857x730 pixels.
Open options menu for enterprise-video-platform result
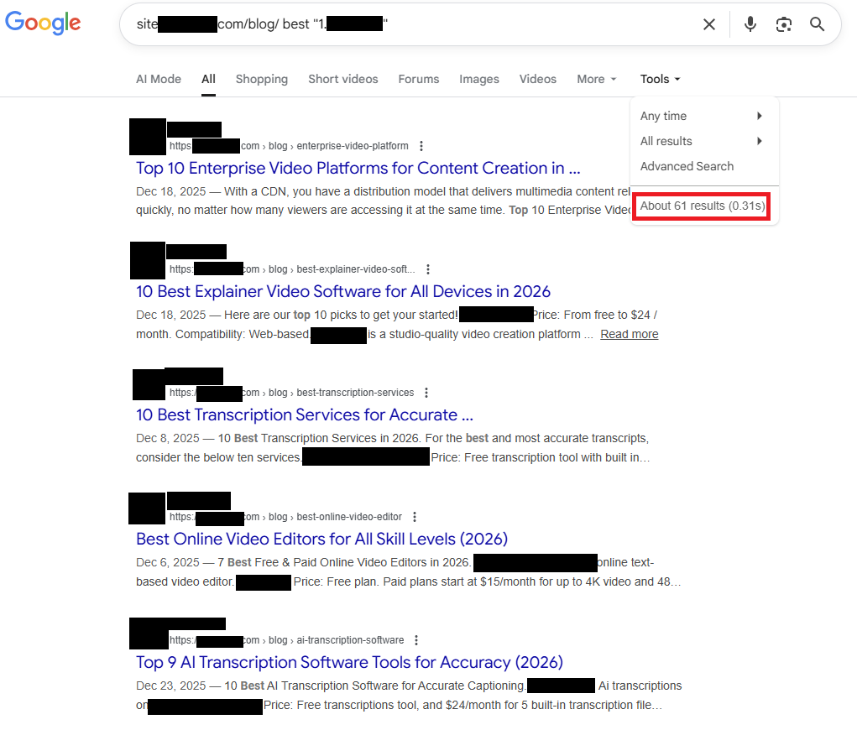(x=421, y=146)
